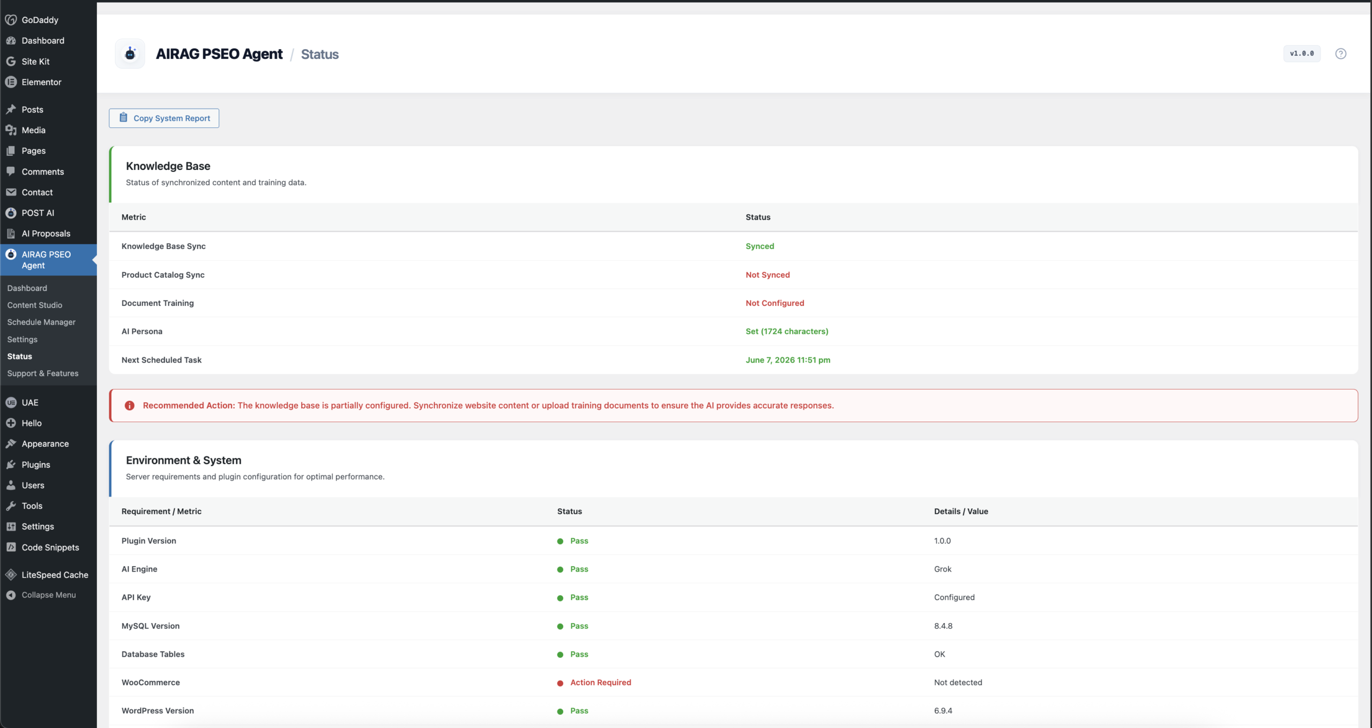Screen dimensions: 1372x728
Task: Click the 6.9.4 WordPress version value
Action: point(943,711)
